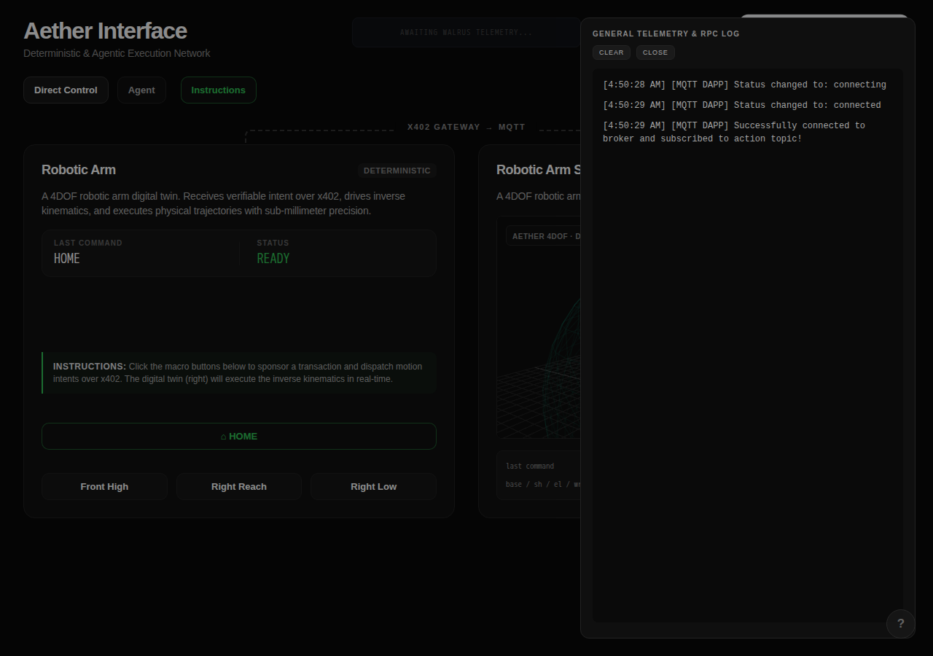Click the question mark help button
The height and width of the screenshot is (656, 933).
[901, 624]
